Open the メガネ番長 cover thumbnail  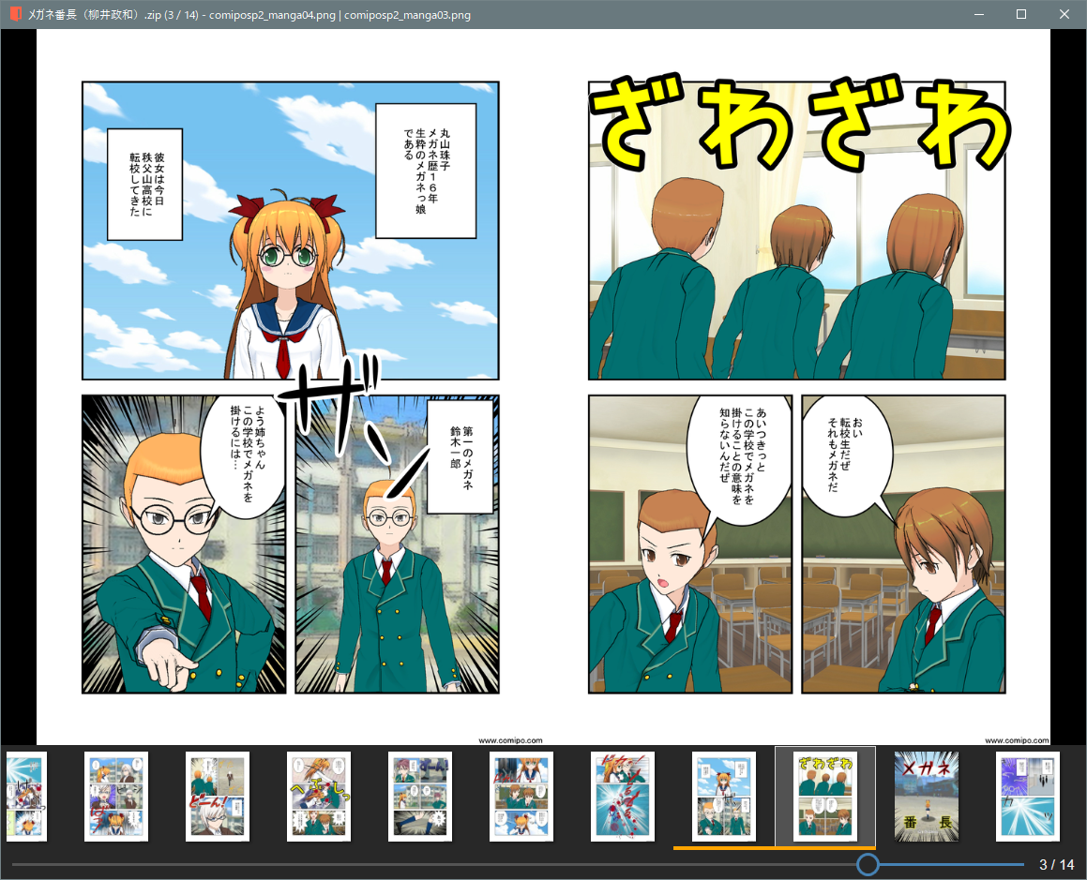927,797
